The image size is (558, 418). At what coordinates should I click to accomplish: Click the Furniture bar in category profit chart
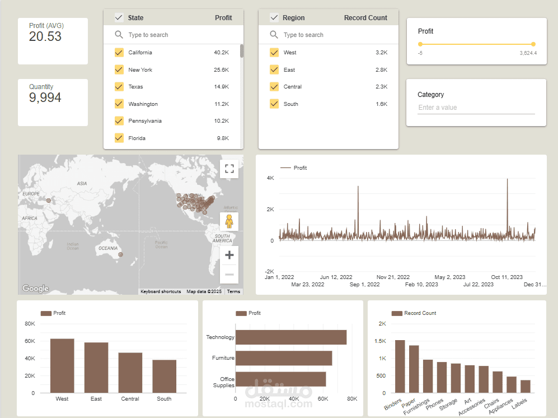(x=284, y=358)
